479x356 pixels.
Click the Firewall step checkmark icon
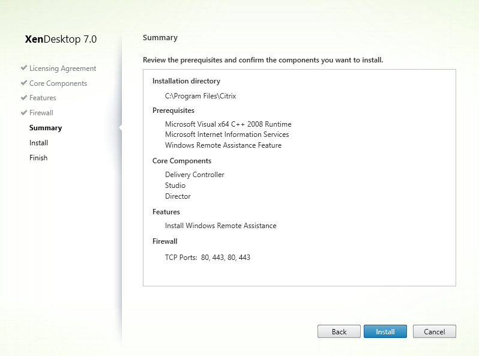point(24,113)
